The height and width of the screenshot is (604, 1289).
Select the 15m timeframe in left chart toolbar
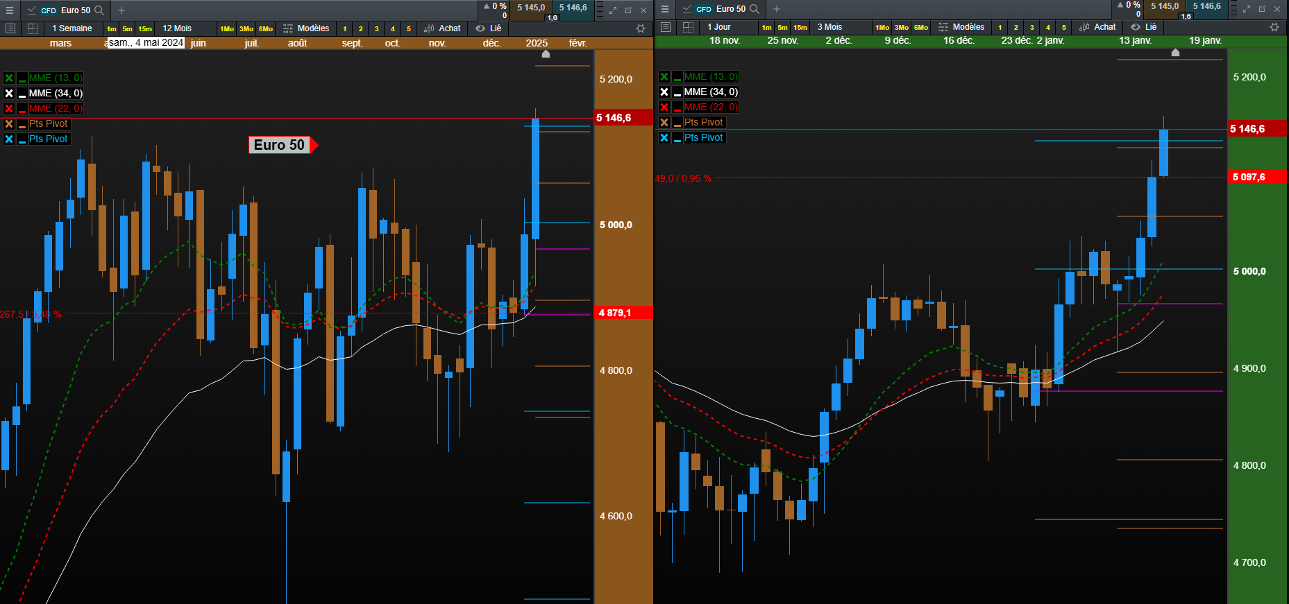point(145,29)
